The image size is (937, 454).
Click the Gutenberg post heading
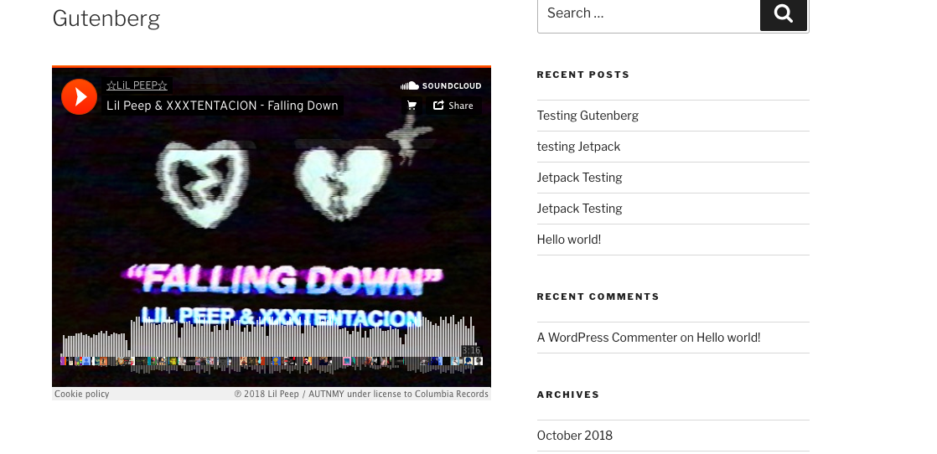click(106, 18)
